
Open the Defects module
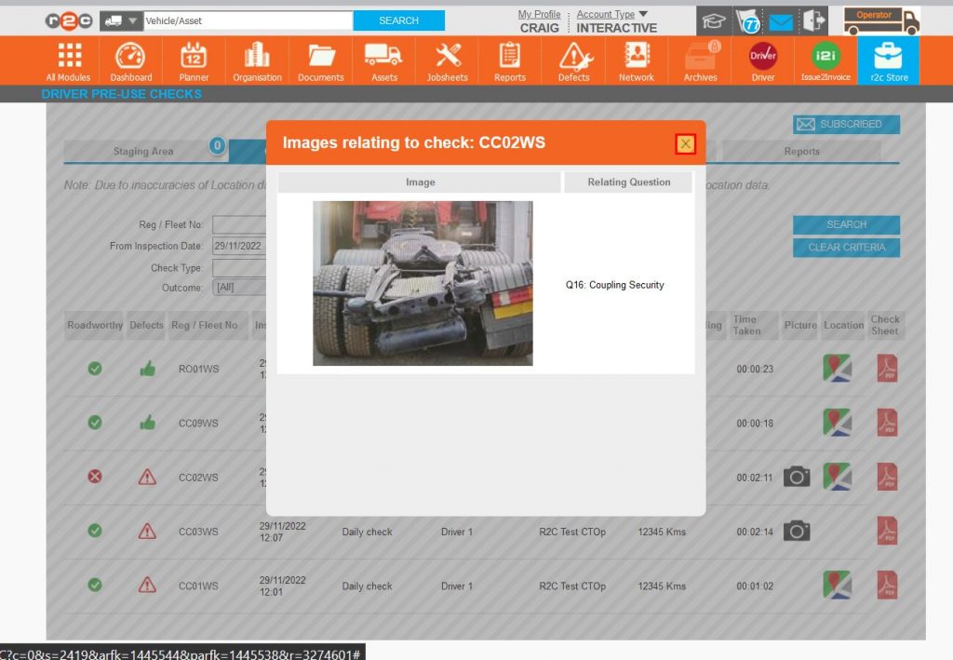coord(572,61)
